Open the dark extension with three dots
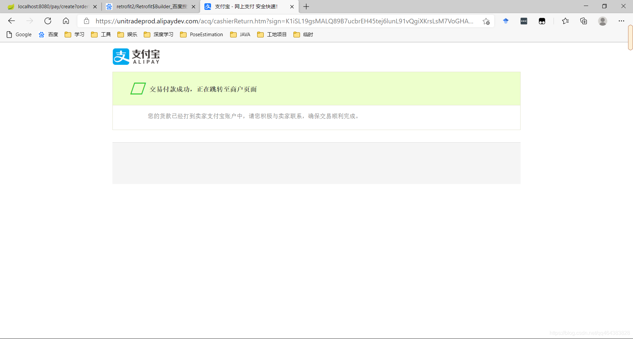The image size is (633, 339). pos(524,21)
